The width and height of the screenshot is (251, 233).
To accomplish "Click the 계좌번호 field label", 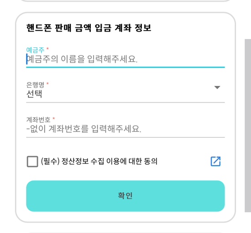I will (x=38, y=120).
